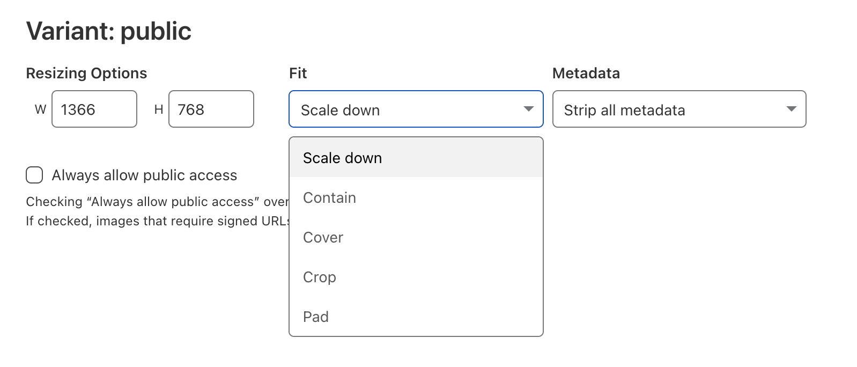857x367 pixels.
Task: Choose "Cover" in the open Fit menu
Action: coord(323,237)
